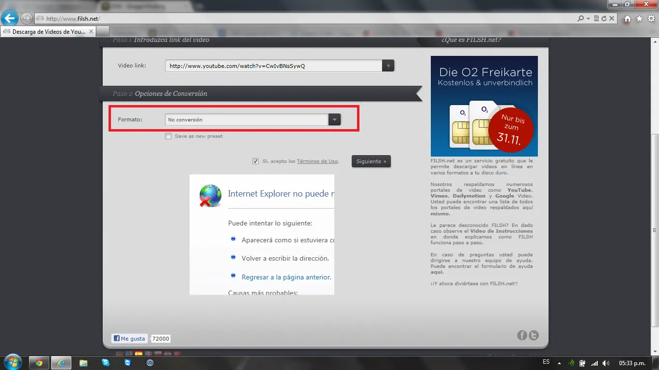Check the network signal tray icon

(x=594, y=363)
